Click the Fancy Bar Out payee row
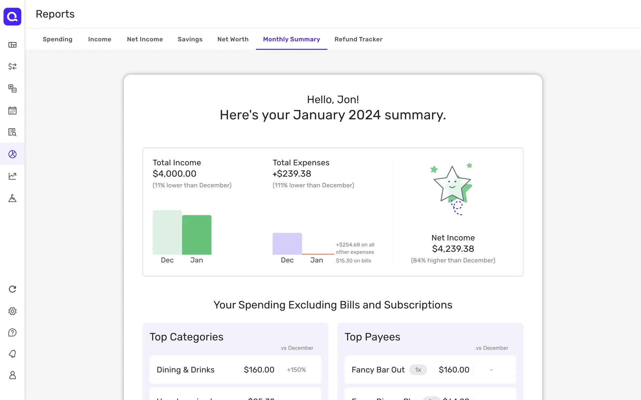641x400 pixels. pyautogui.click(x=430, y=370)
